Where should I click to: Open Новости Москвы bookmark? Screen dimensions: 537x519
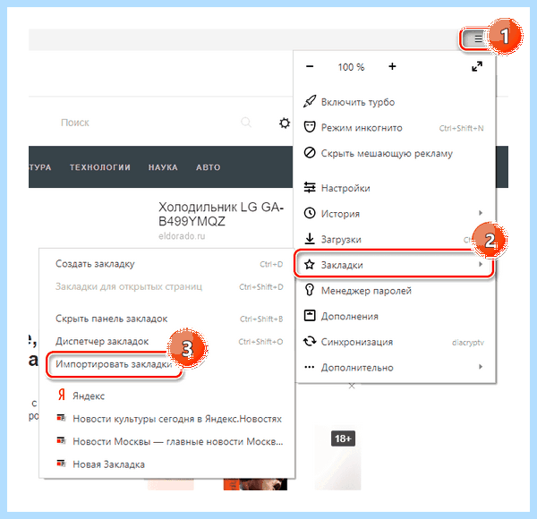(166, 441)
